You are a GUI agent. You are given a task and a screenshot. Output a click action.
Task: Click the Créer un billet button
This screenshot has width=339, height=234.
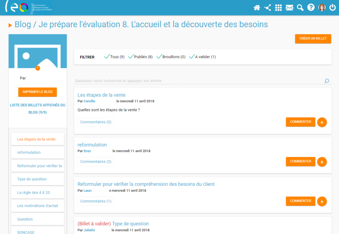pyautogui.click(x=313, y=39)
